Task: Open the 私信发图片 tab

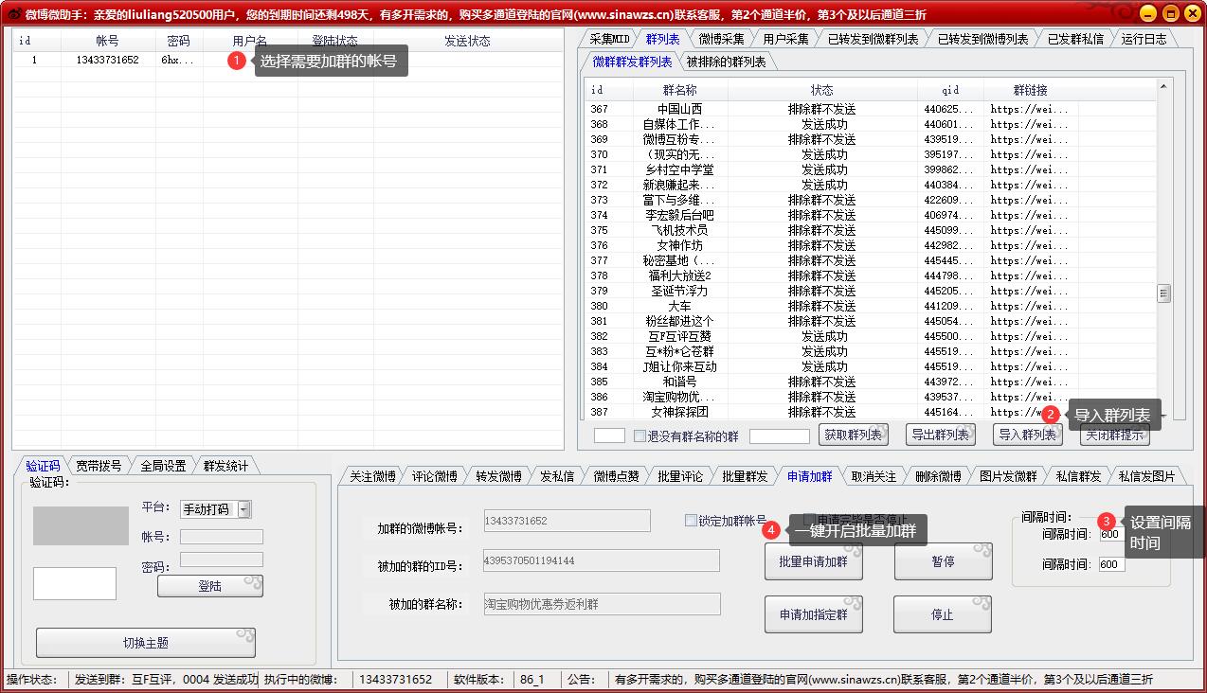Action: (x=1146, y=476)
